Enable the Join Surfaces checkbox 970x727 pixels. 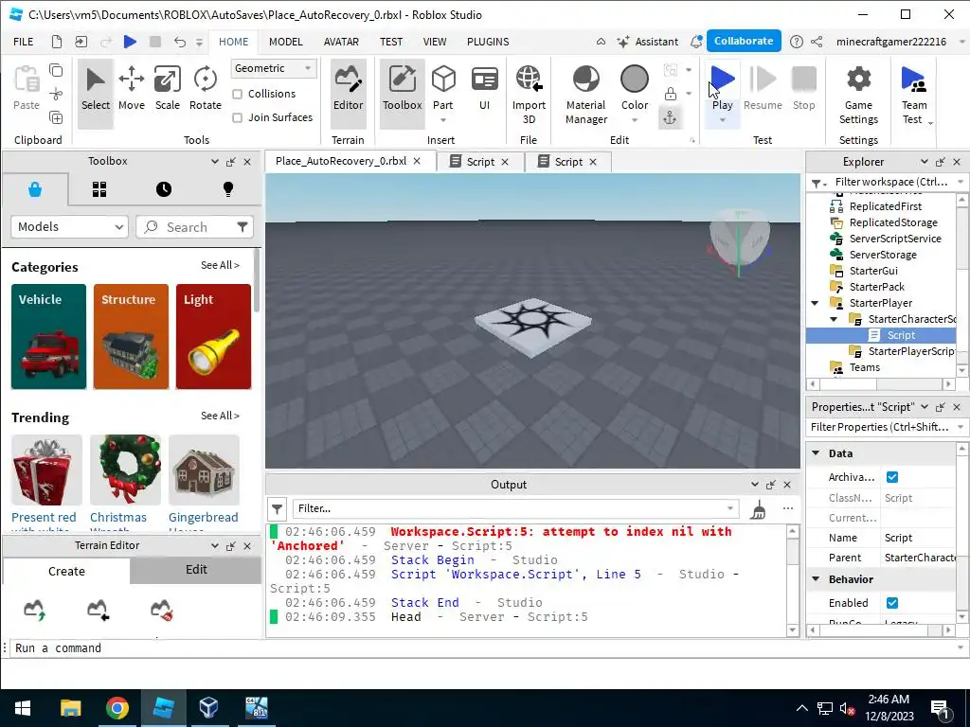click(x=237, y=117)
